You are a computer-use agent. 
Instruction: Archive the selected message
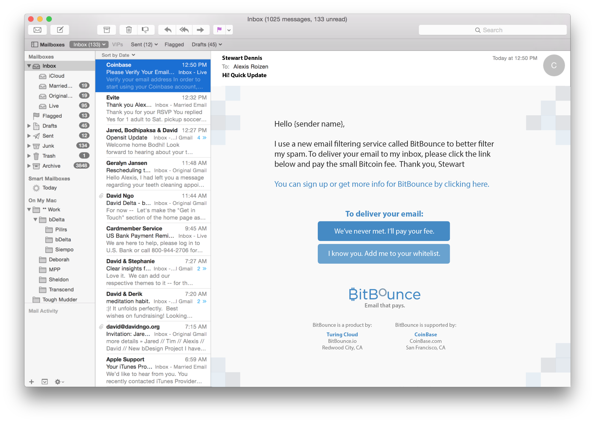(107, 30)
